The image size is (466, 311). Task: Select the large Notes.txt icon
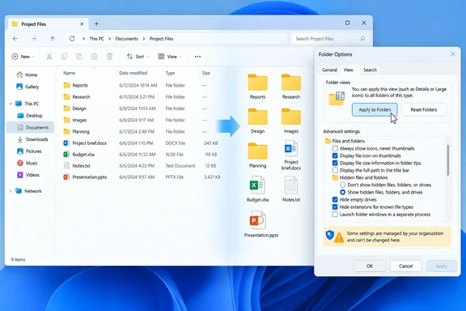coord(291,185)
